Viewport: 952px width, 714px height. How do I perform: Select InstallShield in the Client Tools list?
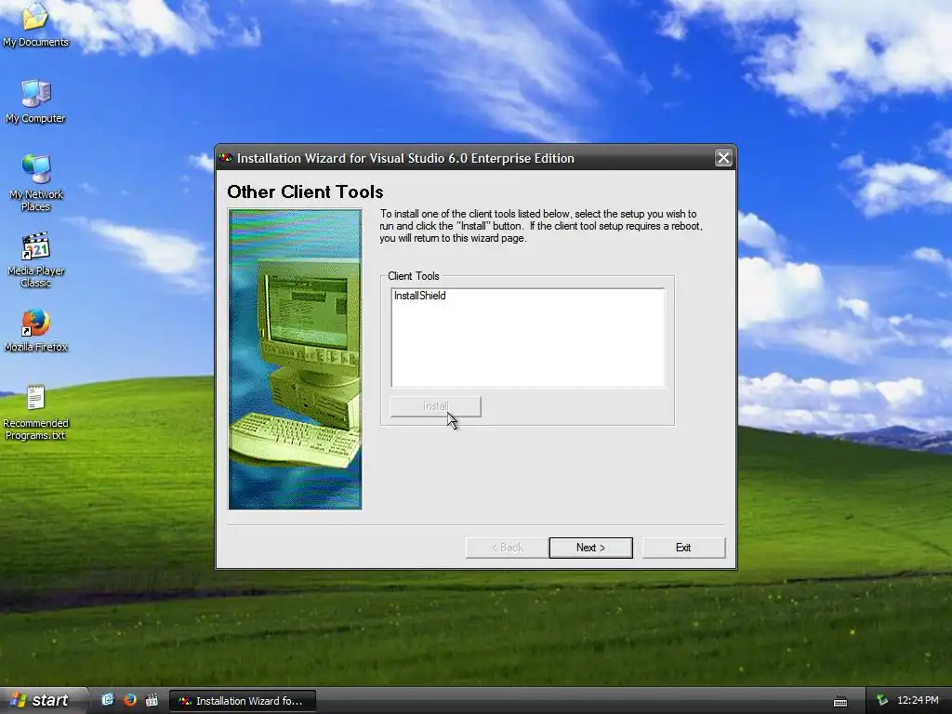pos(419,296)
